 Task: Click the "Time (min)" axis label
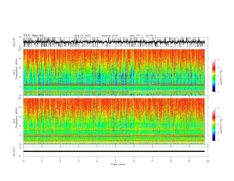(x=118, y=164)
